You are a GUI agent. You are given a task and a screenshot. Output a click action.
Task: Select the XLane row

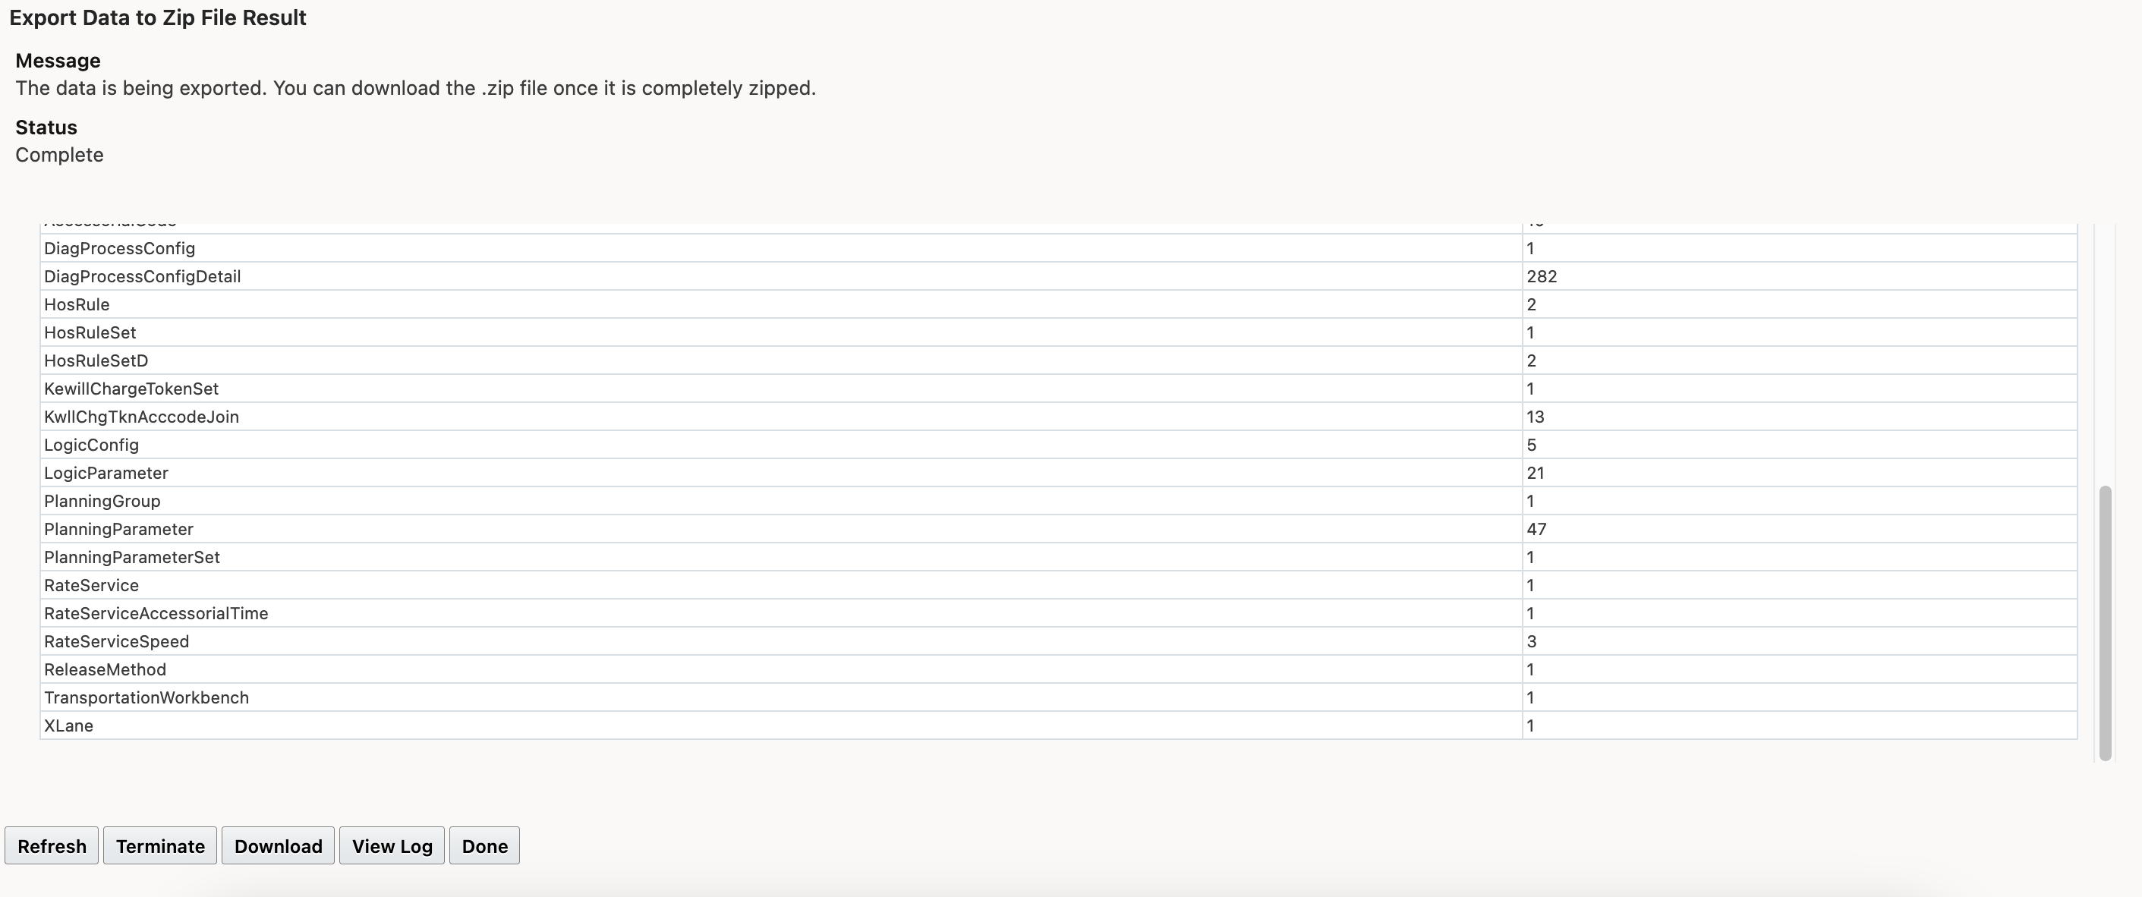[x=1059, y=725]
